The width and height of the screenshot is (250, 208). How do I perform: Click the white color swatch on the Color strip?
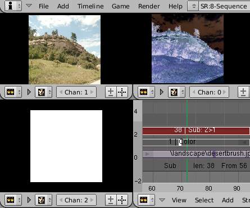point(180,142)
